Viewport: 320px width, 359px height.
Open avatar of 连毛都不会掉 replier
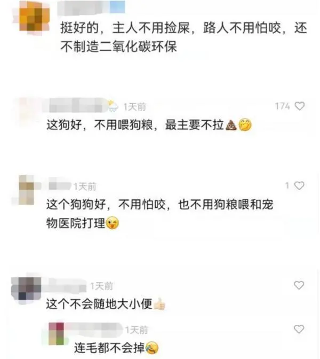(x=57, y=333)
